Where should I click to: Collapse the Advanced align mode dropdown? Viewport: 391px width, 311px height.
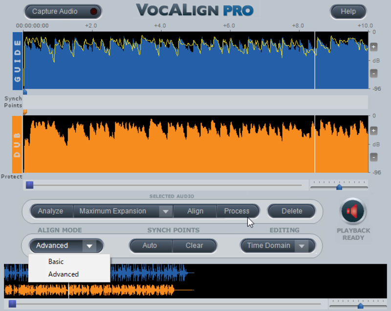[89, 246]
